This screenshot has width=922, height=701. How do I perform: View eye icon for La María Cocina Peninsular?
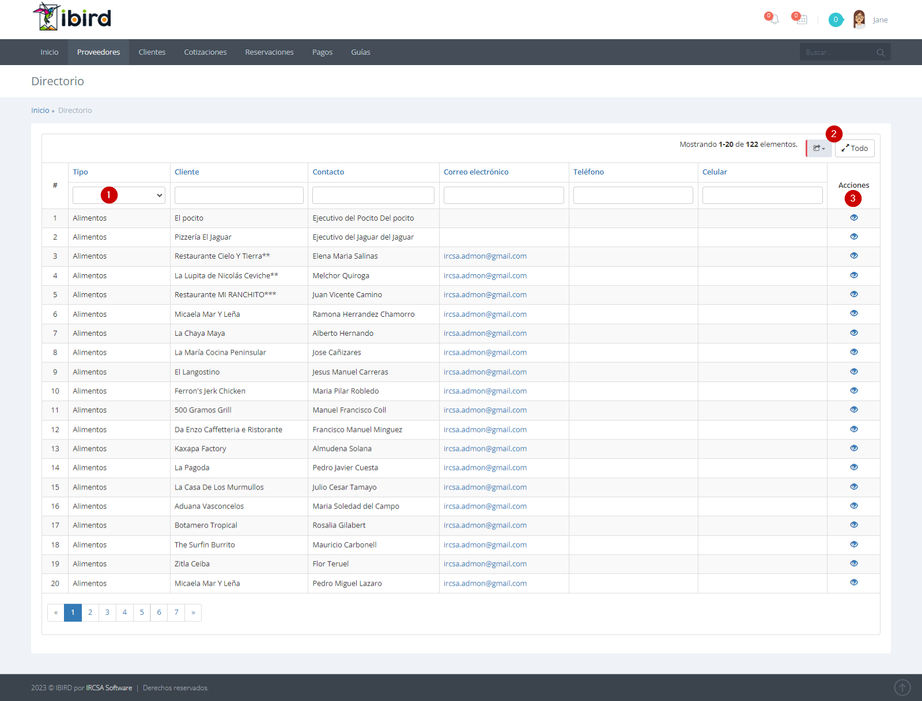[x=854, y=352]
